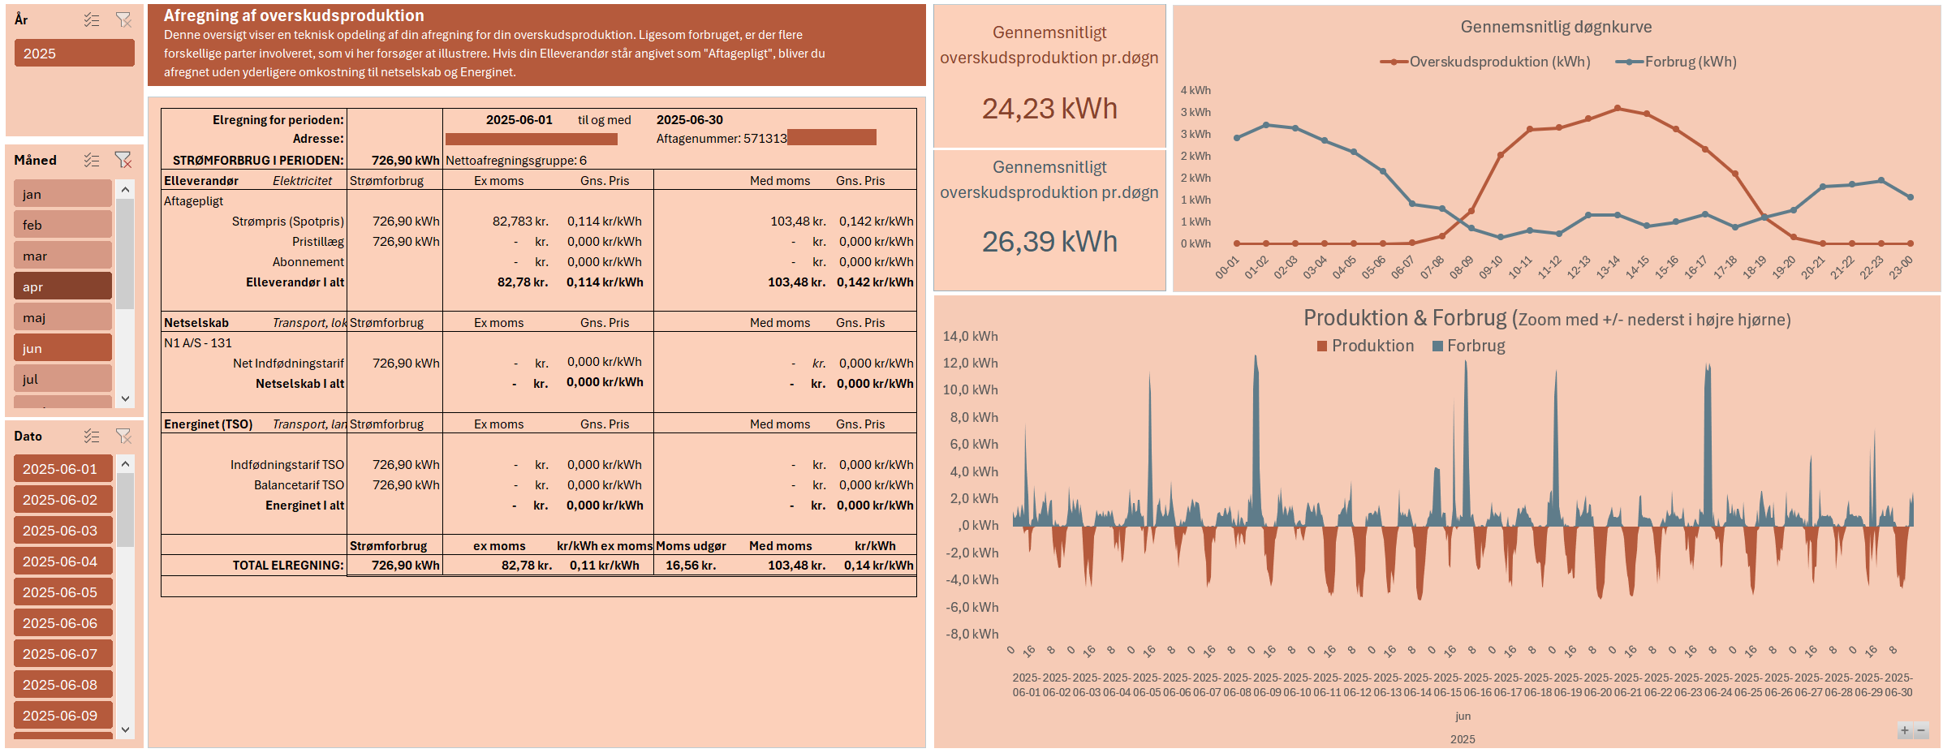The image size is (1943, 753).
Task: Pick date 2025-06-01 in Dato slicer
Action: [x=62, y=469]
